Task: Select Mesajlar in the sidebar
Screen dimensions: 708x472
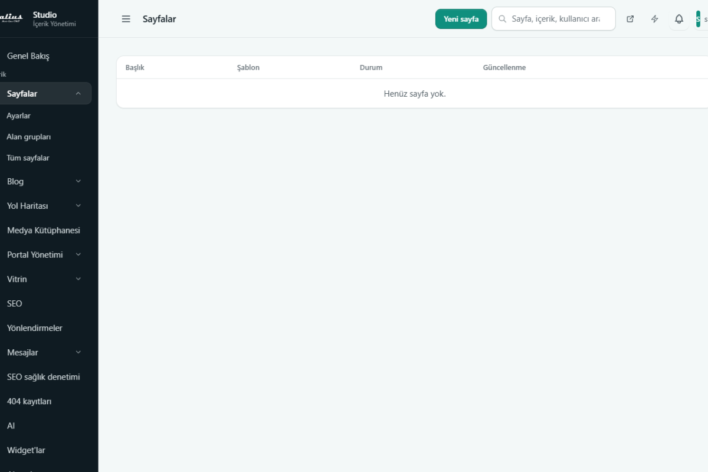Action: click(22, 352)
